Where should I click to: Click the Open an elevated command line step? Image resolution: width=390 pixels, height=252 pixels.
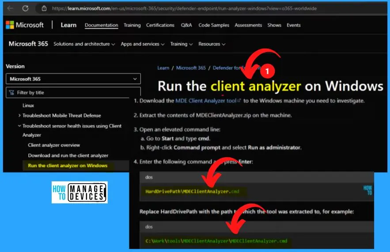(x=180, y=129)
